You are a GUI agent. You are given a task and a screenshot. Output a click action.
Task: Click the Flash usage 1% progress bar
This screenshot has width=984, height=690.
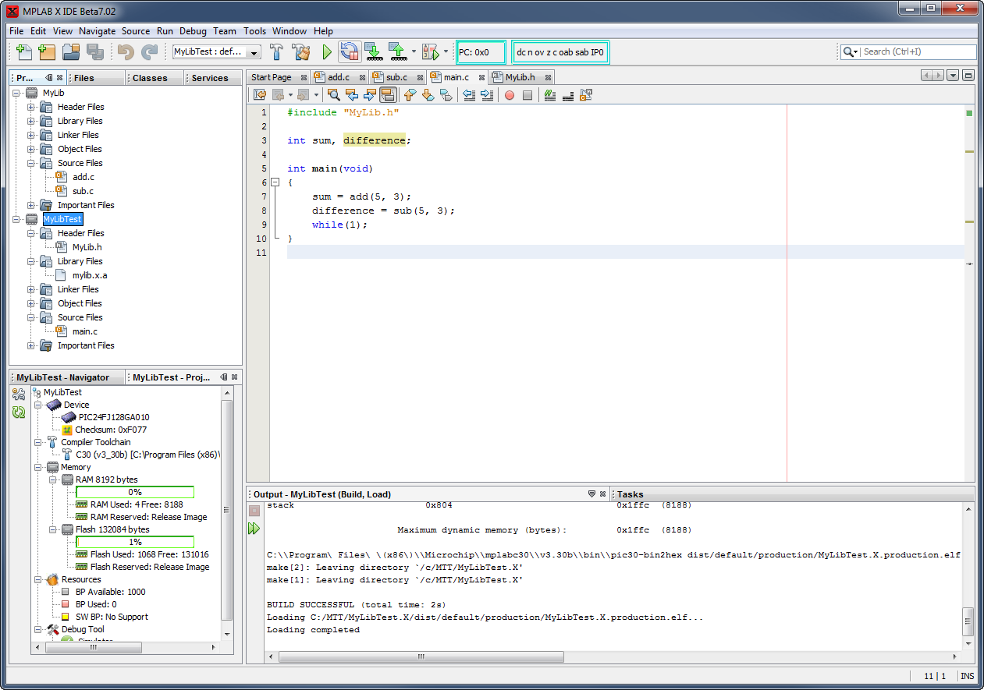point(135,542)
